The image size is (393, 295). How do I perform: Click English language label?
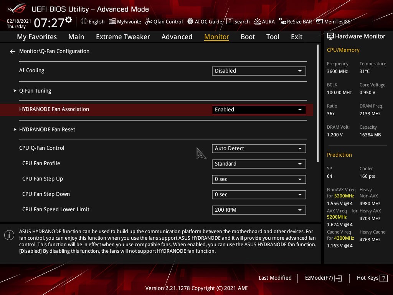tap(96, 22)
